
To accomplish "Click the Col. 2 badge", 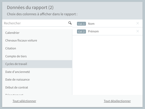I will 81,31.
